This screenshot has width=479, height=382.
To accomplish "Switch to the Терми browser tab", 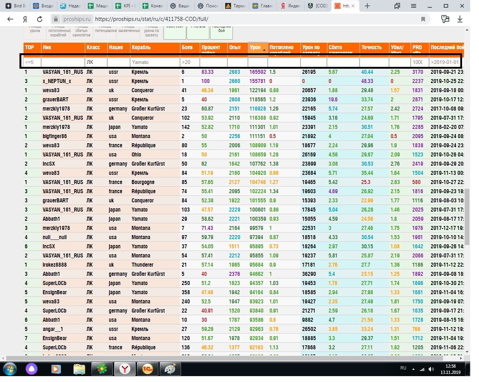I will pyautogui.click(x=236, y=6).
